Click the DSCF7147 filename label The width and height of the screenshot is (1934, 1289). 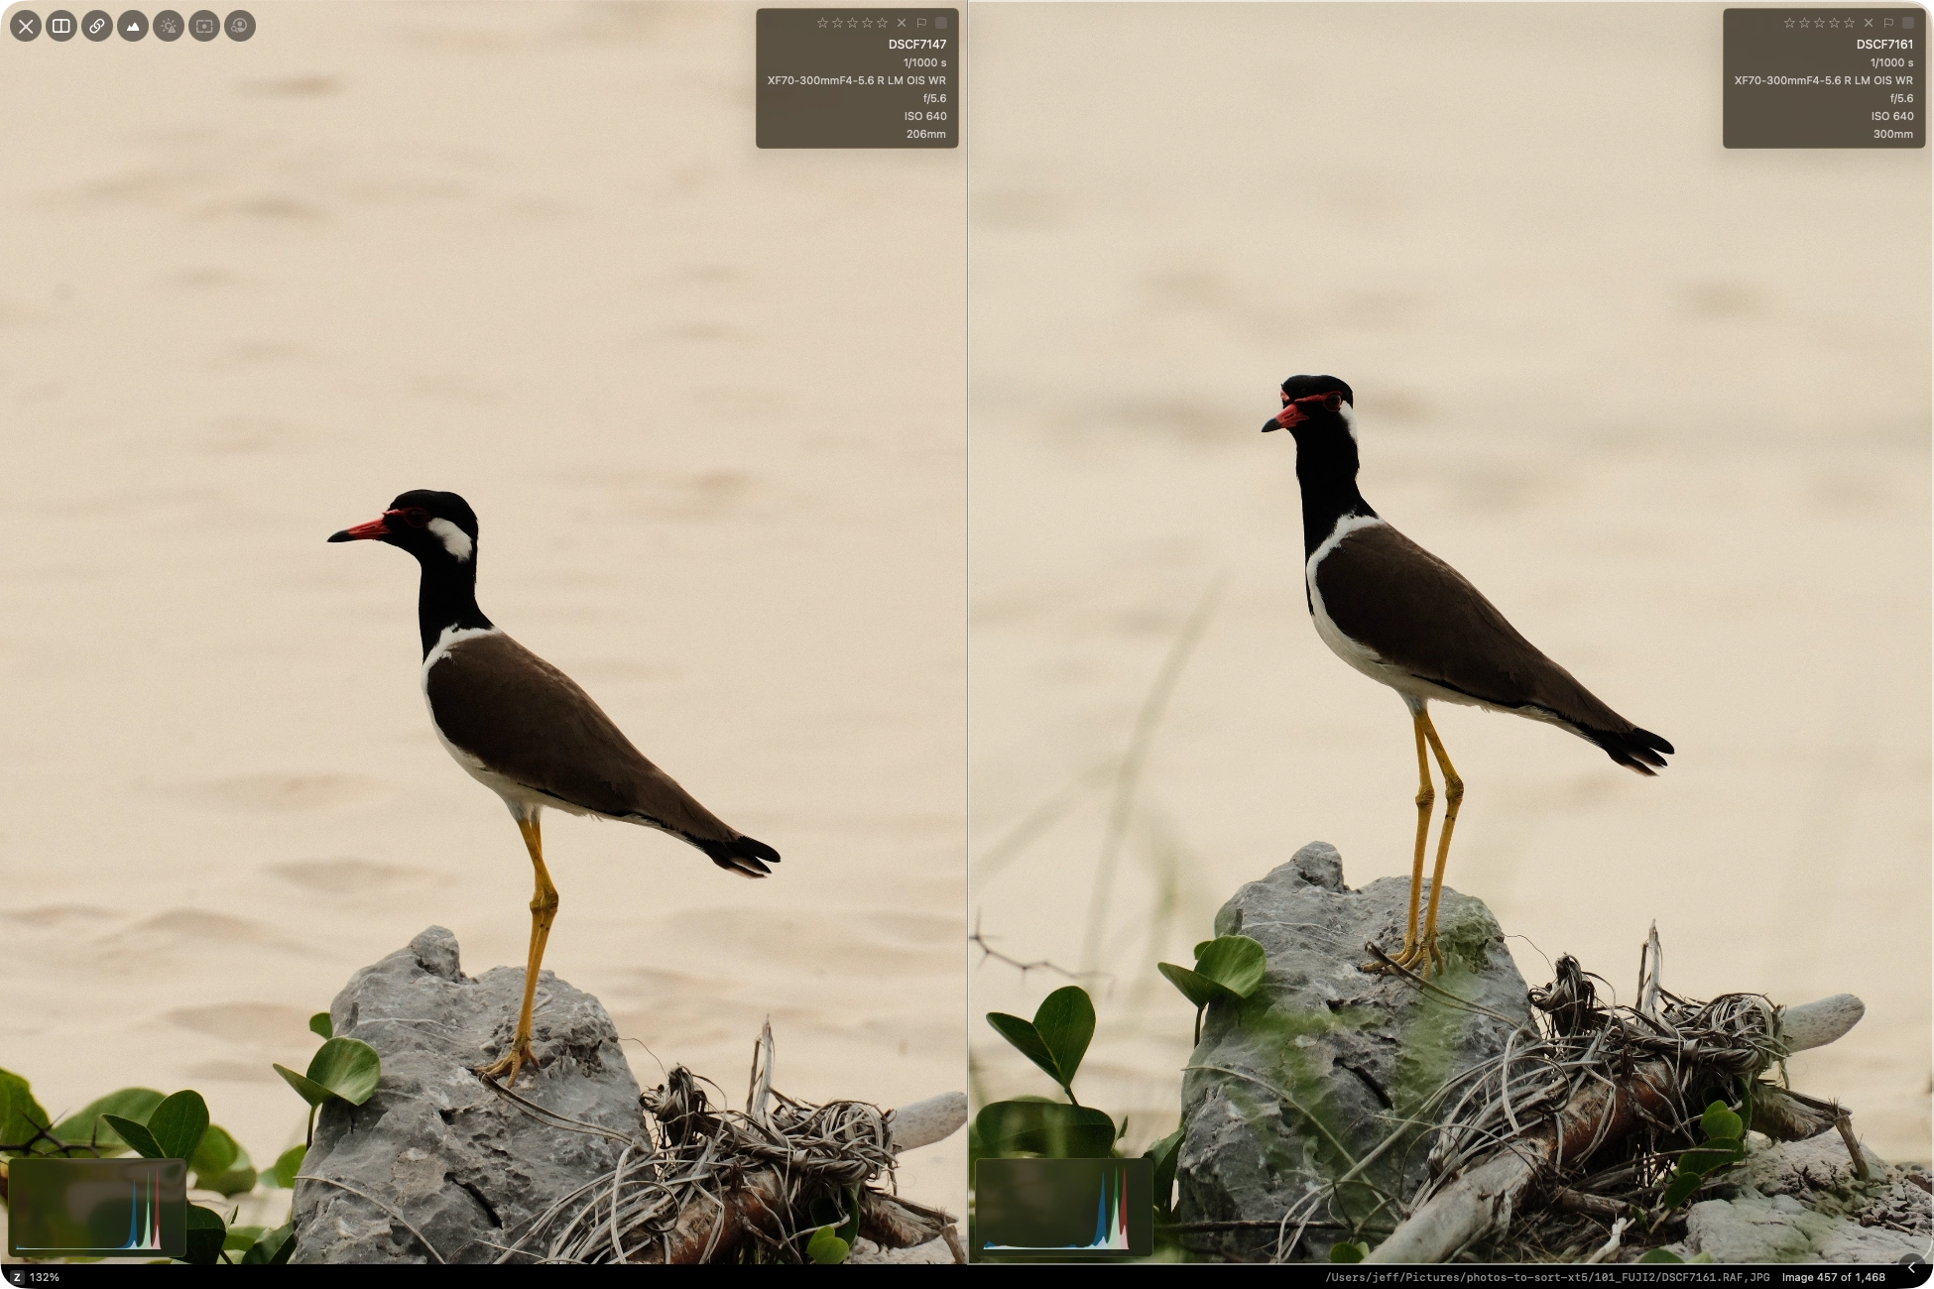[917, 45]
